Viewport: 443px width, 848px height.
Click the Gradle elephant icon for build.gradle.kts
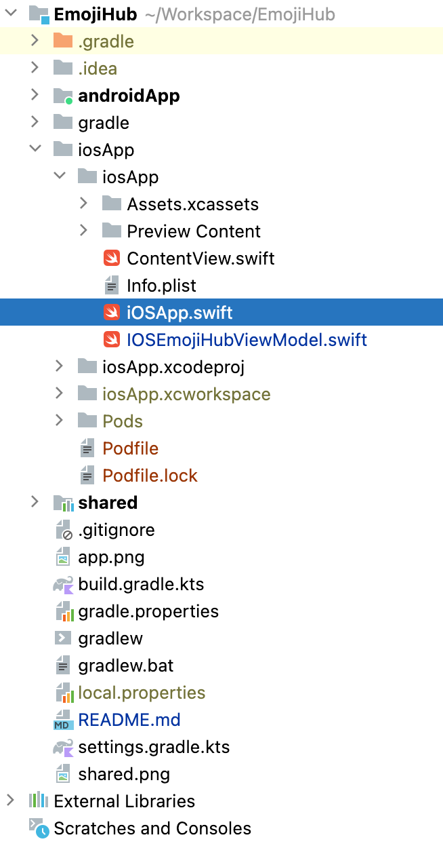62,584
